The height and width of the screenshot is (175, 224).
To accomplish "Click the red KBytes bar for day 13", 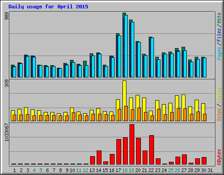I will pyautogui.click(x=92, y=160).
